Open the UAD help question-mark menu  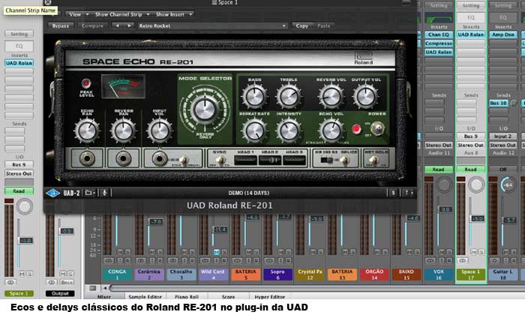[x=408, y=193]
